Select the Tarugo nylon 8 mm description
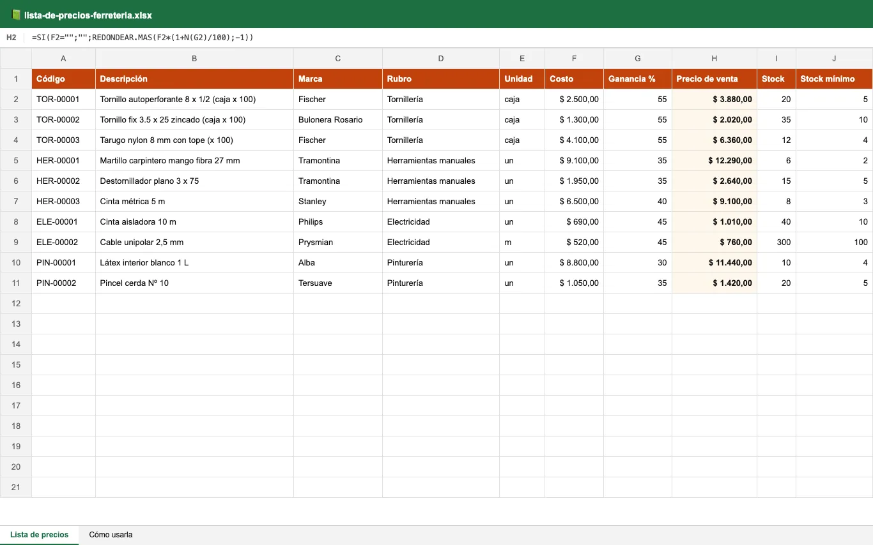This screenshot has height=545, width=873. tap(194, 140)
